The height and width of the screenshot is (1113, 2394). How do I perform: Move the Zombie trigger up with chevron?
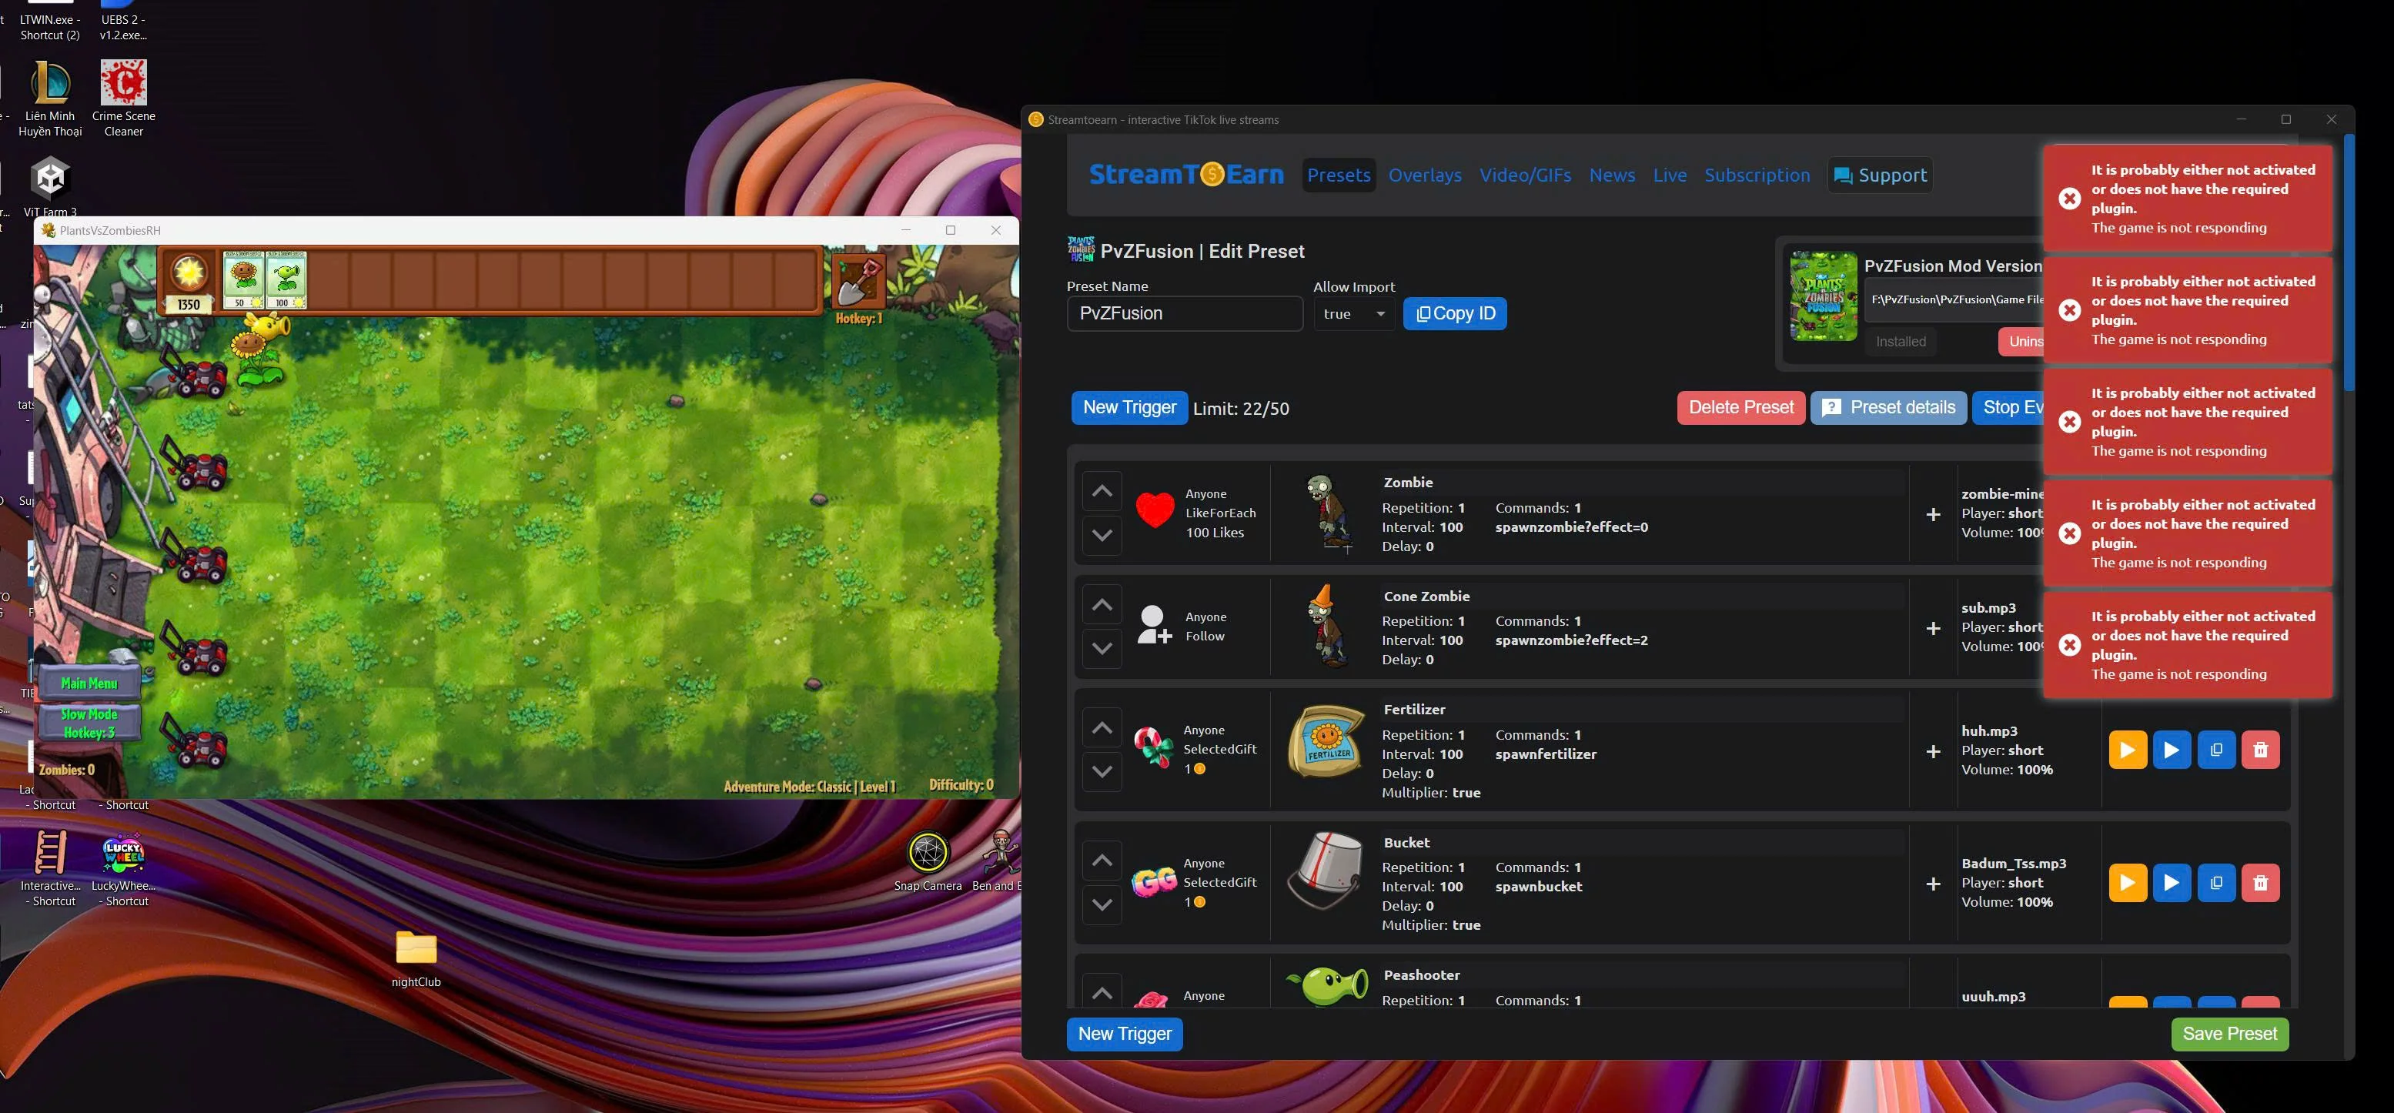pos(1102,492)
